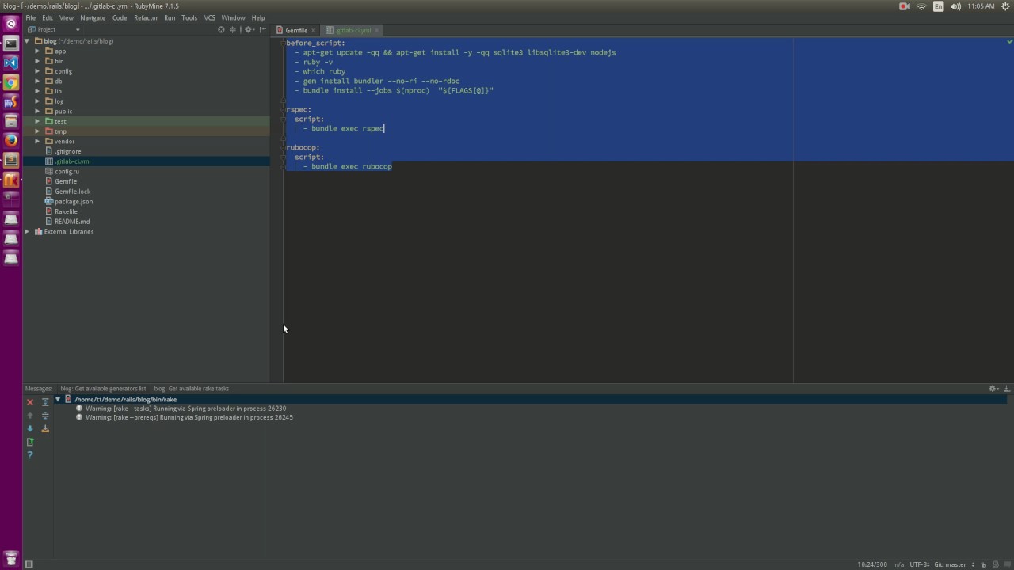Expand the db folder

pyautogui.click(x=37, y=82)
